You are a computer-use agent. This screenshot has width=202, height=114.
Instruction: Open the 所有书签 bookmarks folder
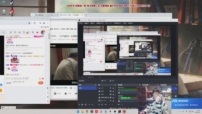(45, 27)
